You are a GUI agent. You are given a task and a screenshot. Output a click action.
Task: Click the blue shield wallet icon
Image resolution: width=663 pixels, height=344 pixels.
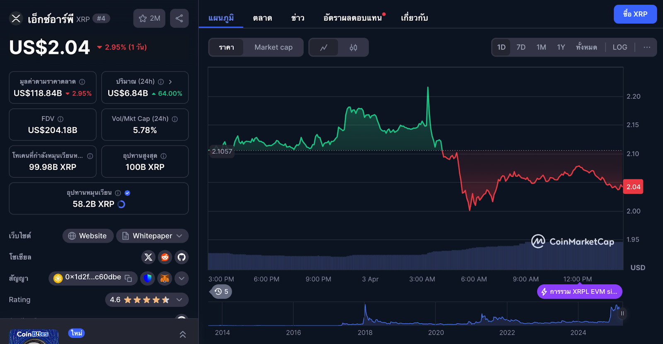(148, 278)
